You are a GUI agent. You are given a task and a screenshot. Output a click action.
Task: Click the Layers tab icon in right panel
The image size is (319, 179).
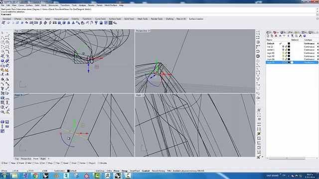276,32
